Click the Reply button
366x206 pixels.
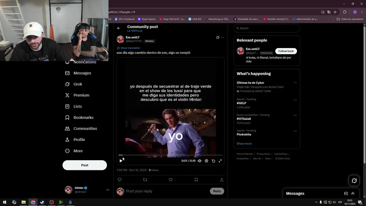[217, 191]
